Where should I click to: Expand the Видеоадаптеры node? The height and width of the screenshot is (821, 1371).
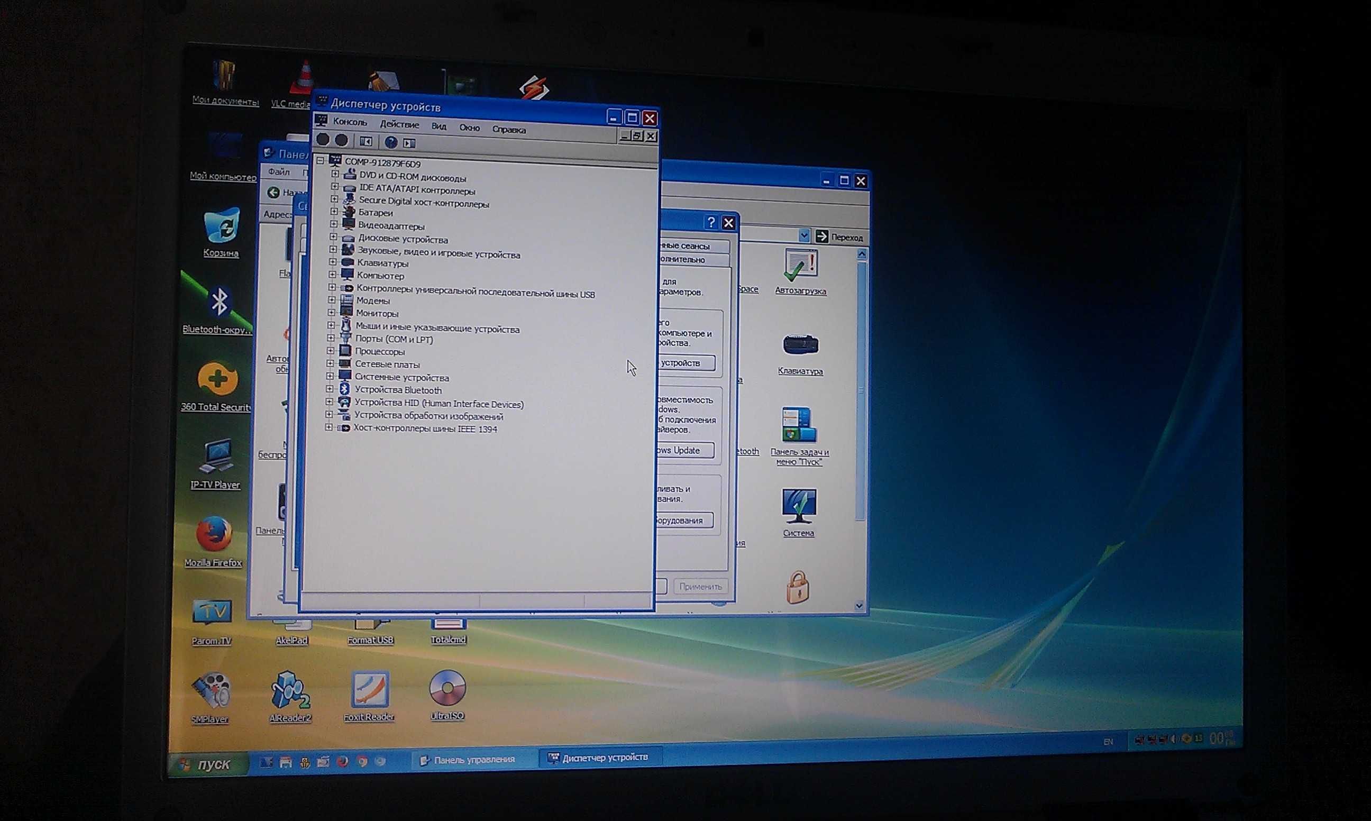(x=333, y=224)
